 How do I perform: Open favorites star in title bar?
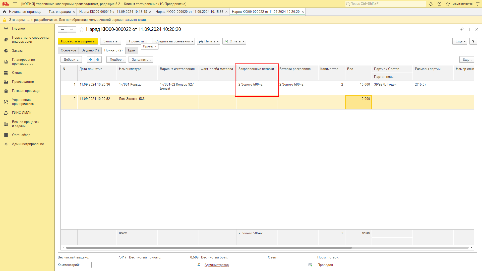coord(448,4)
